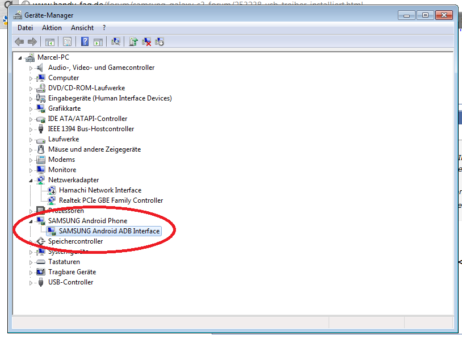Image resolution: width=462 pixels, height=339 pixels.
Task: Click the Geräte-Manager title bar icon
Action: pos(18,15)
